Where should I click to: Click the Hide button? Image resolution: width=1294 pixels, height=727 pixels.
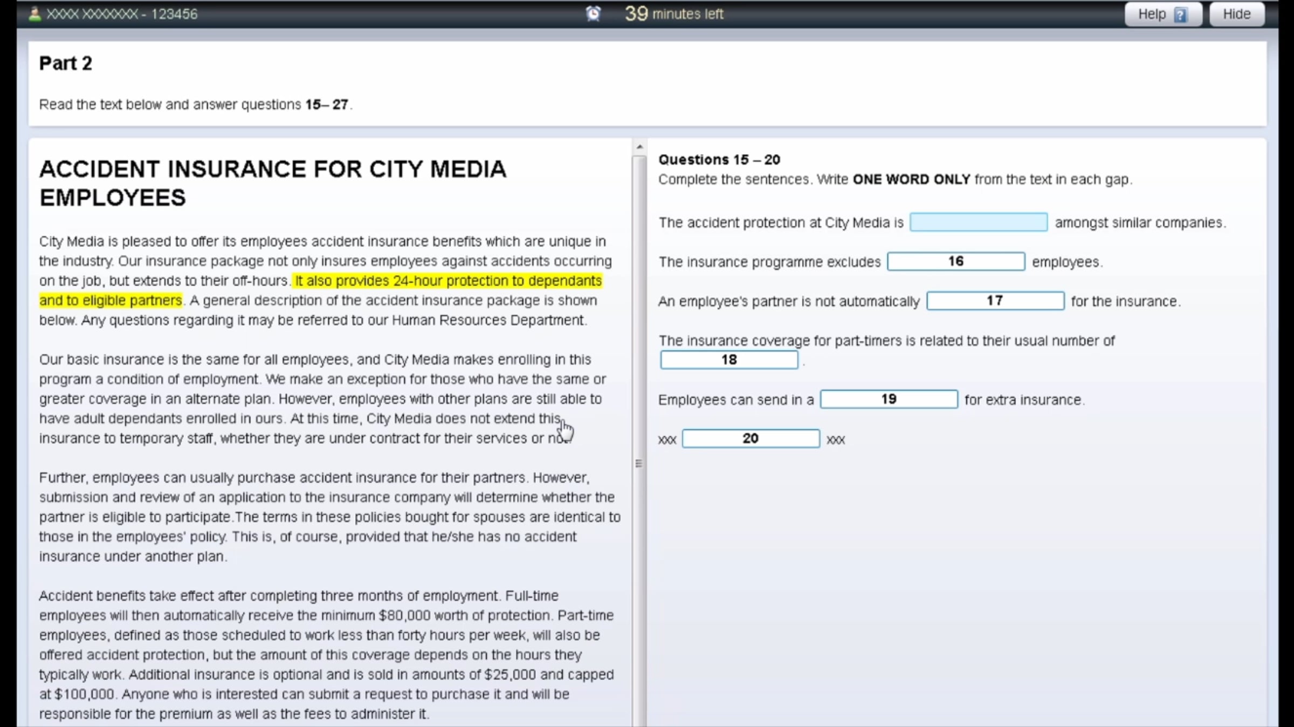(x=1236, y=14)
